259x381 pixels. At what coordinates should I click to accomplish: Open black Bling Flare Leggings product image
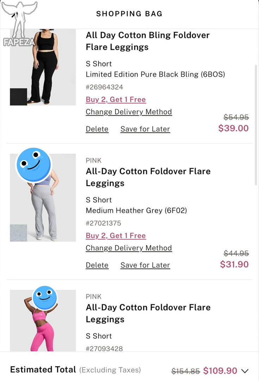click(x=43, y=67)
